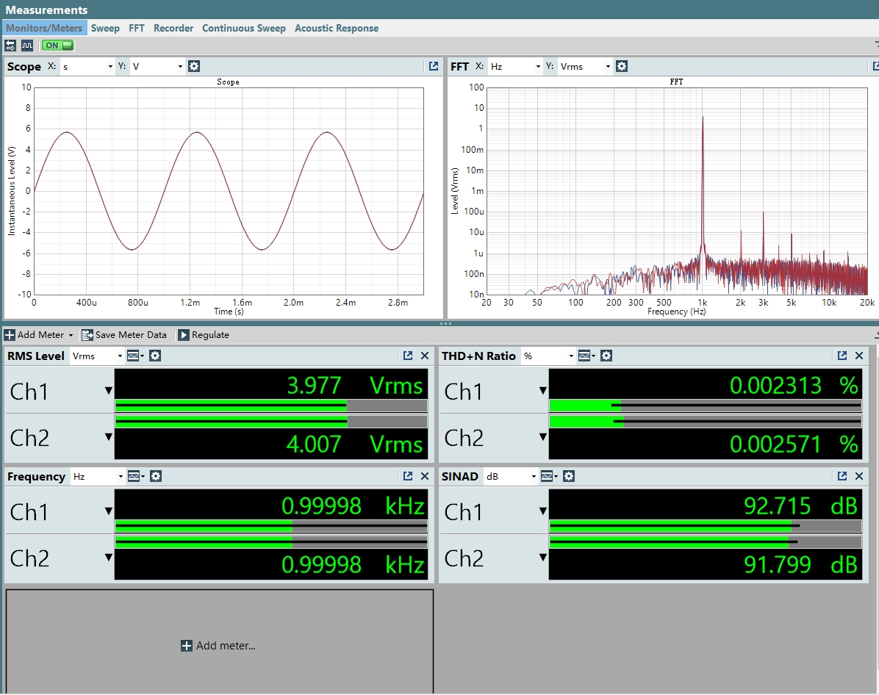Pop out the Scope graph window

(434, 66)
